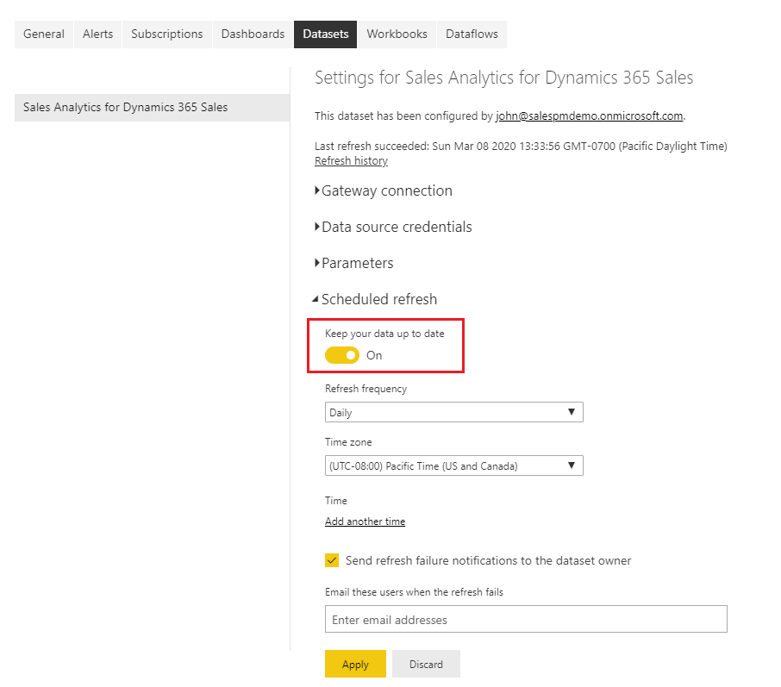
Task: Expand the Gateway connection section
Action: coord(384,190)
